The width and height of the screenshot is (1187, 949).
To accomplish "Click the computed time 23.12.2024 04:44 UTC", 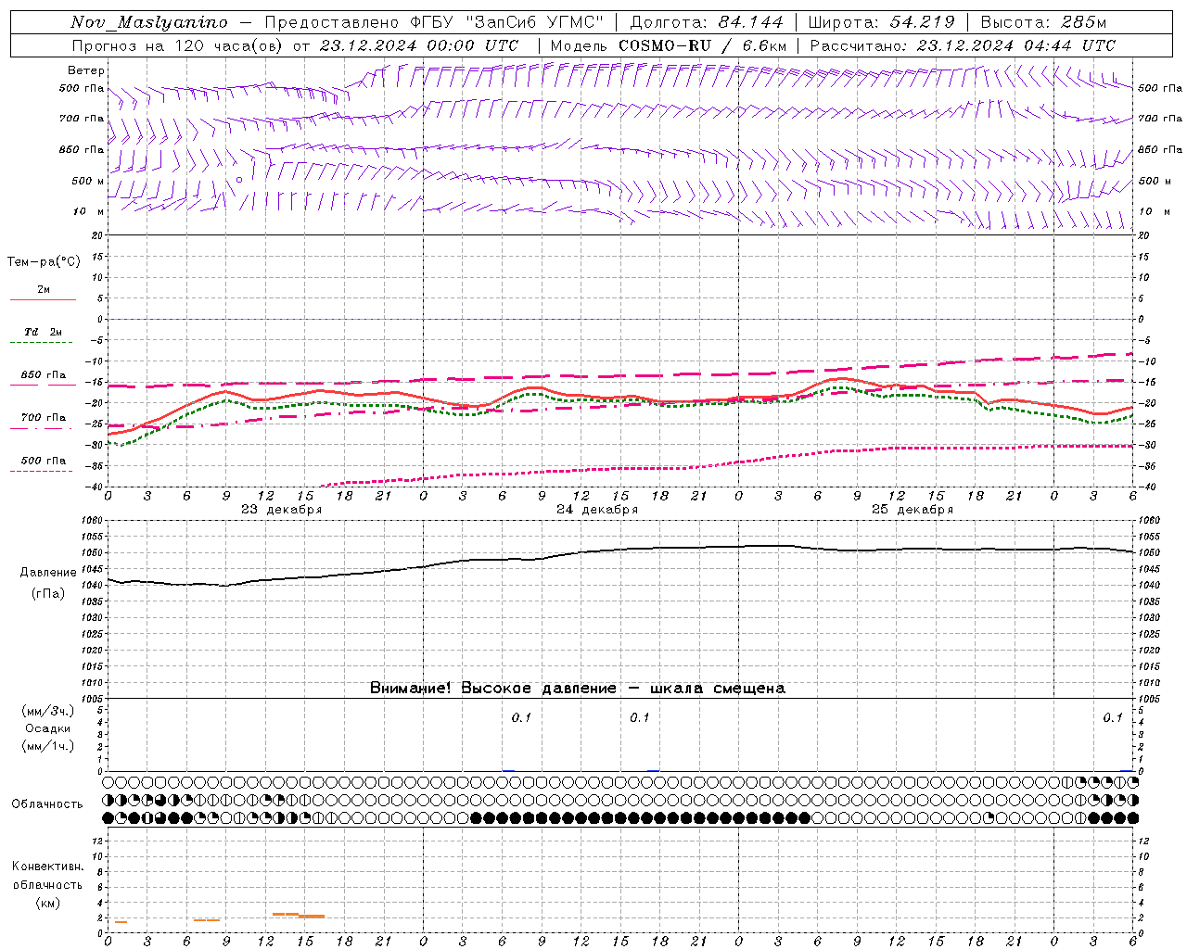I will pos(1016,45).
